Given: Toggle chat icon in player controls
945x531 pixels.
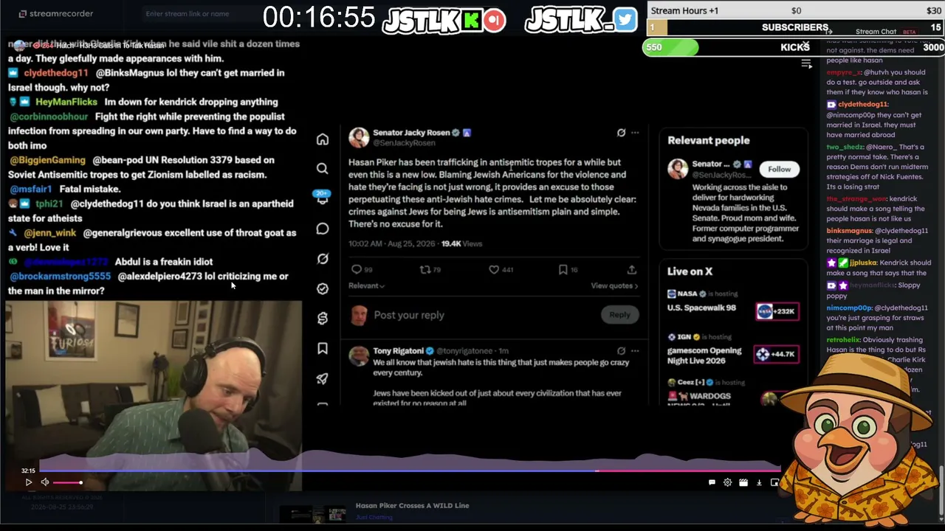Looking at the screenshot, I should coord(712,482).
